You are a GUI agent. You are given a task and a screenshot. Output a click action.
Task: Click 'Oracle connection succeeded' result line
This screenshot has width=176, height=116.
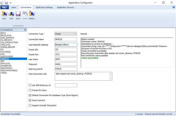click(94, 51)
